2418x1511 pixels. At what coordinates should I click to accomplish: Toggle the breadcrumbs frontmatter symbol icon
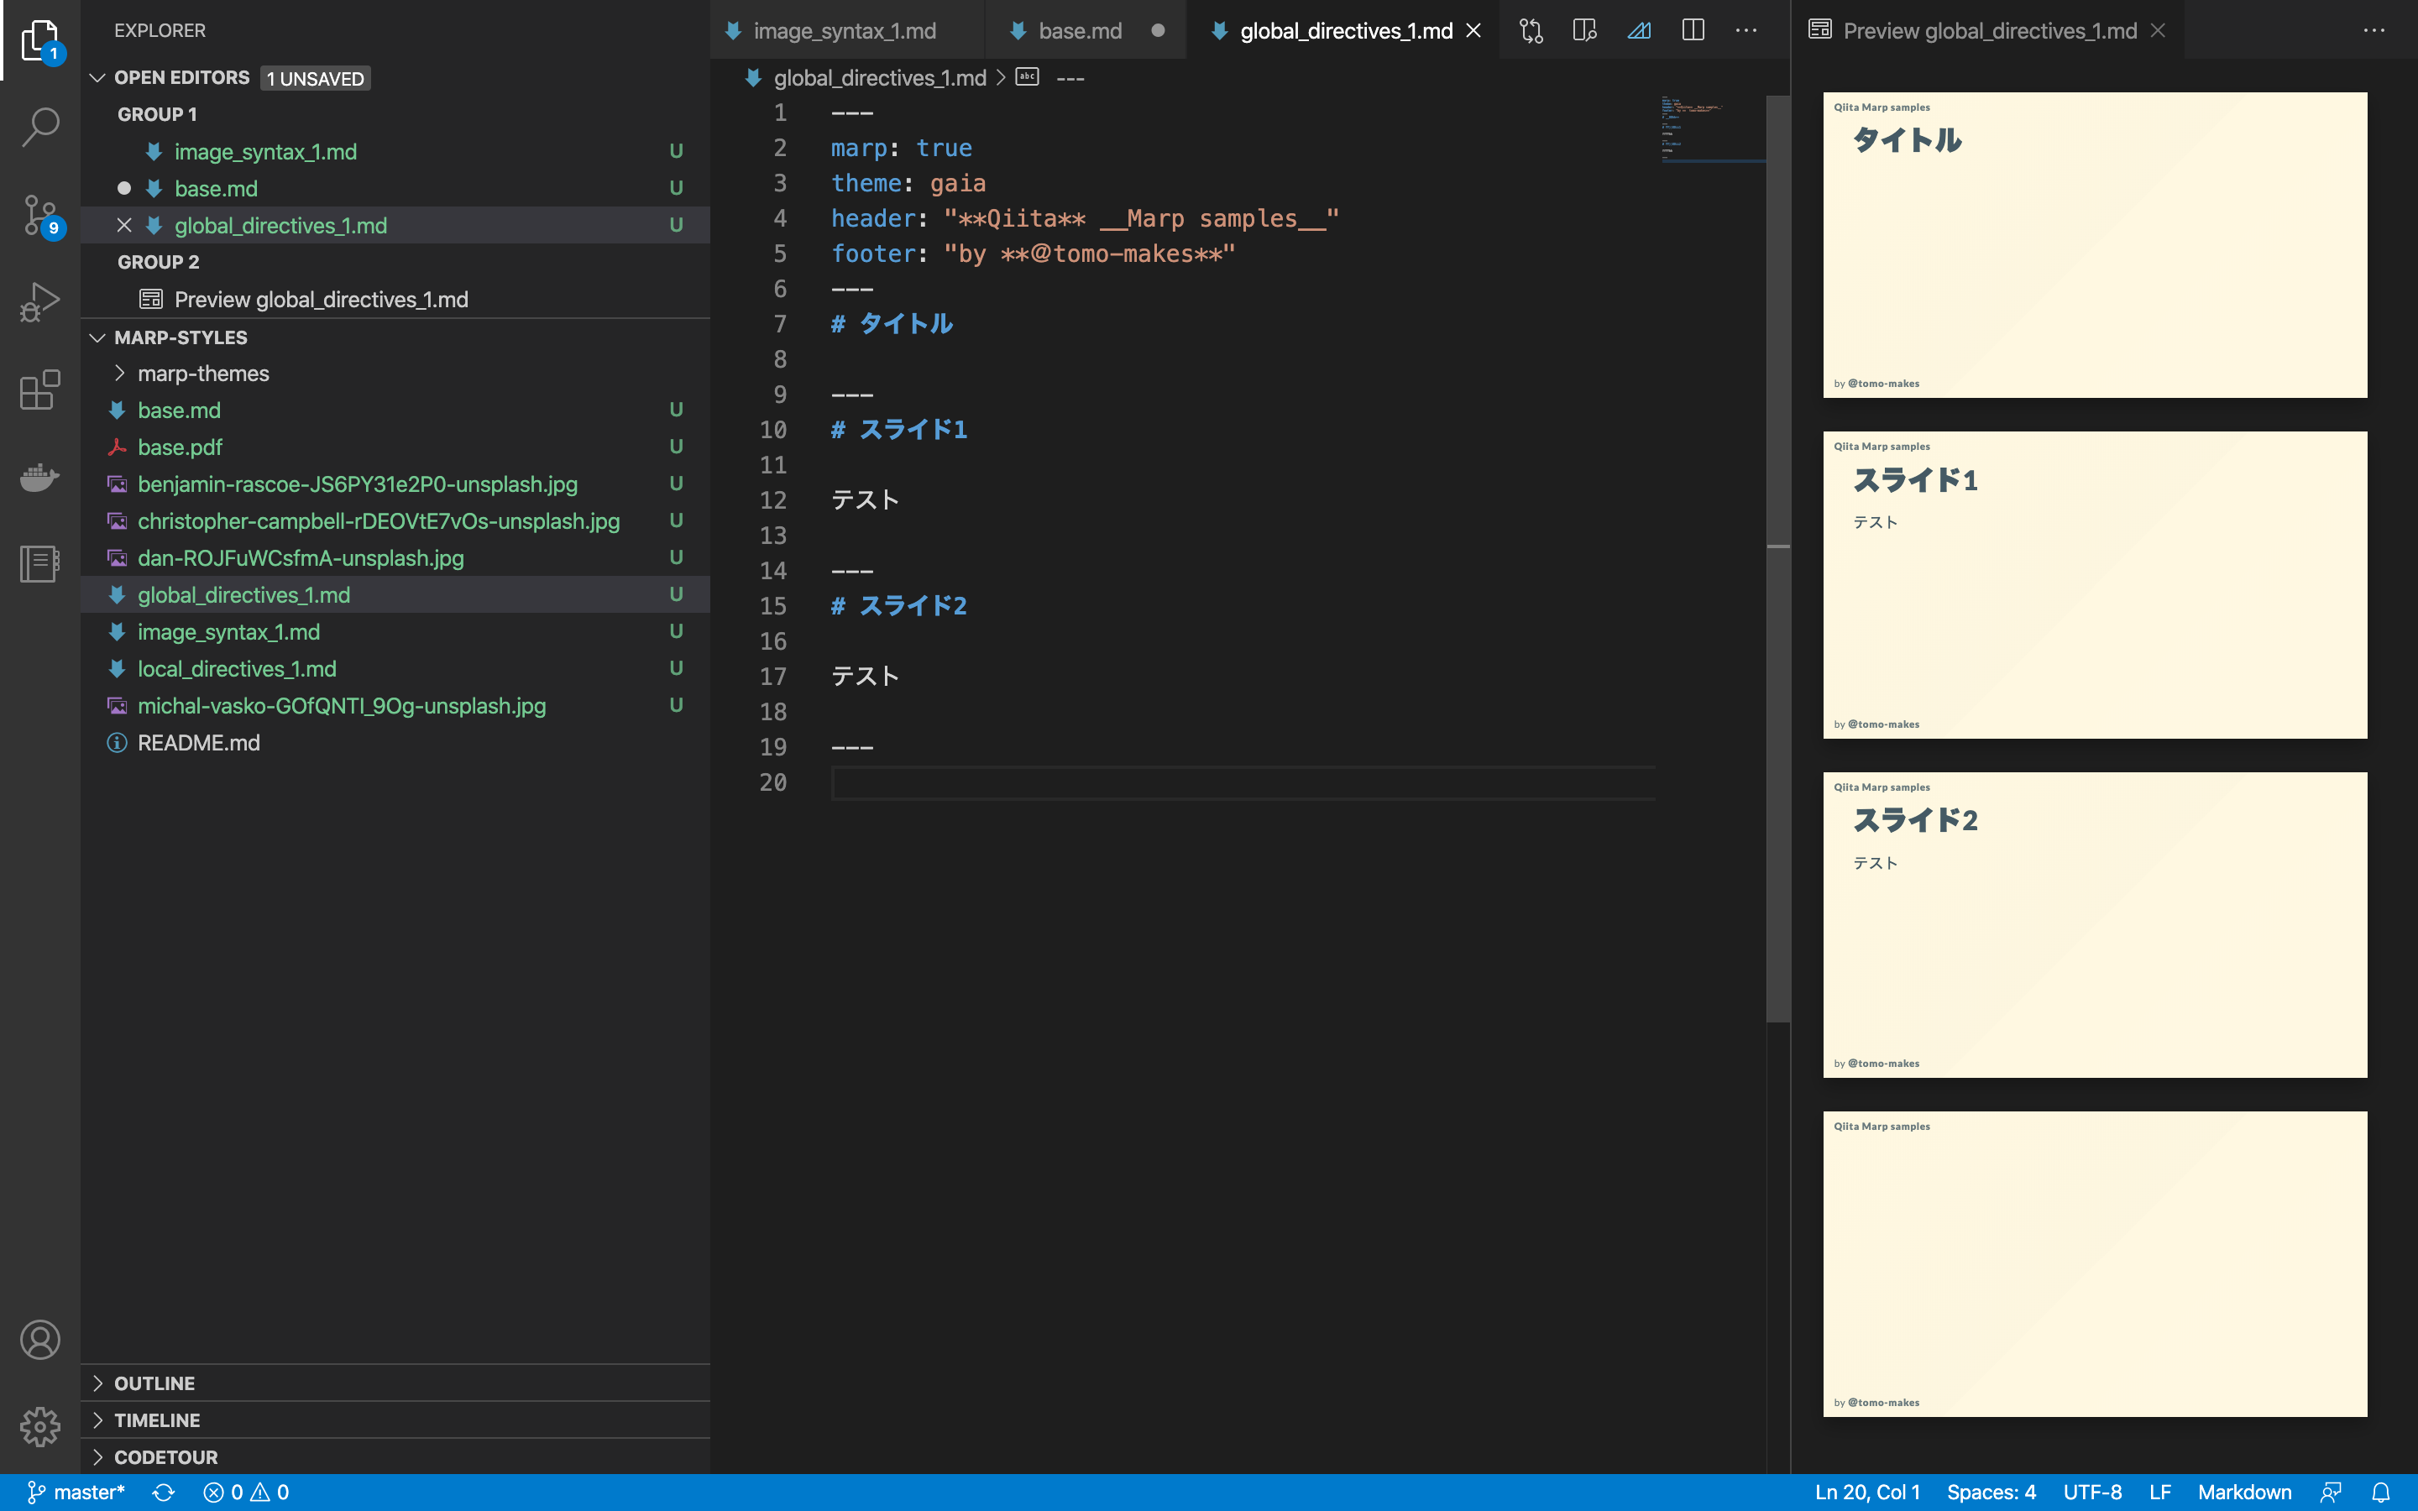[x=1026, y=77]
